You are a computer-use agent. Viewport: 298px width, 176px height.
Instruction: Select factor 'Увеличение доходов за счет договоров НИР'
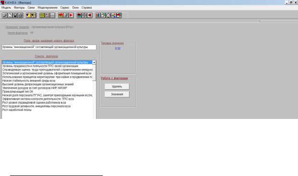[47, 88]
